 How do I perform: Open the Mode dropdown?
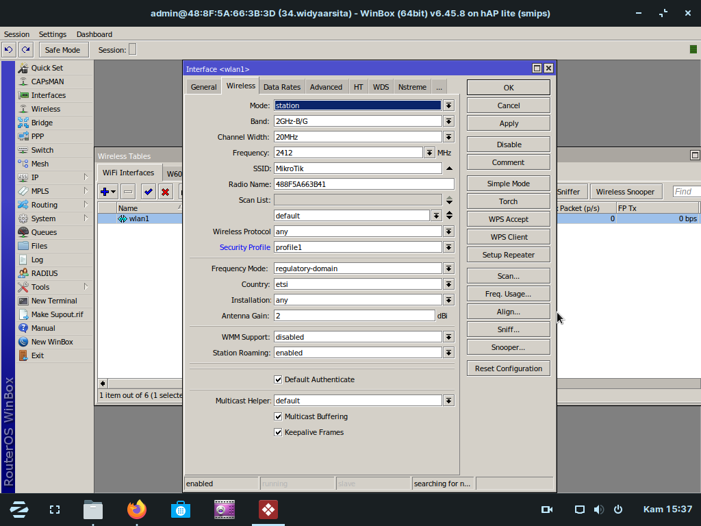(448, 105)
